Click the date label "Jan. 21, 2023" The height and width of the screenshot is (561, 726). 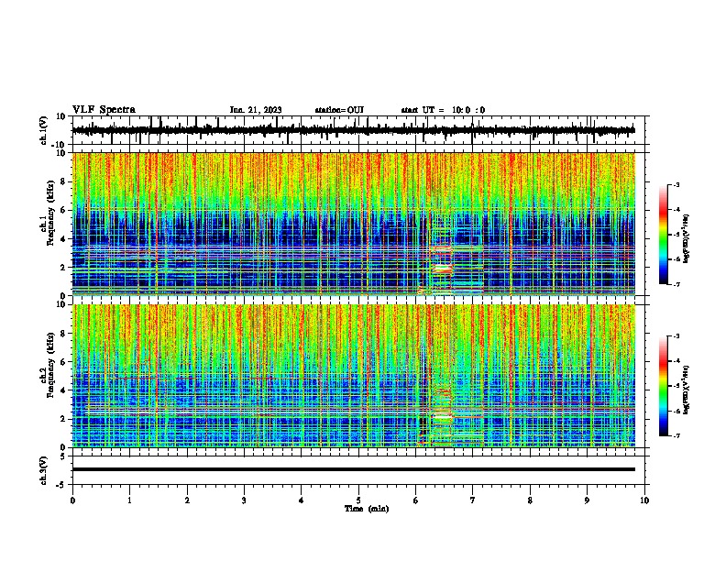point(256,110)
